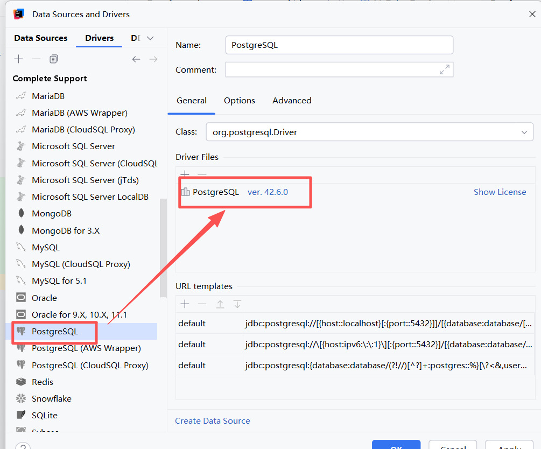
Task: Select MySQL (CloudSQL Proxy) driver
Action: (x=81, y=264)
